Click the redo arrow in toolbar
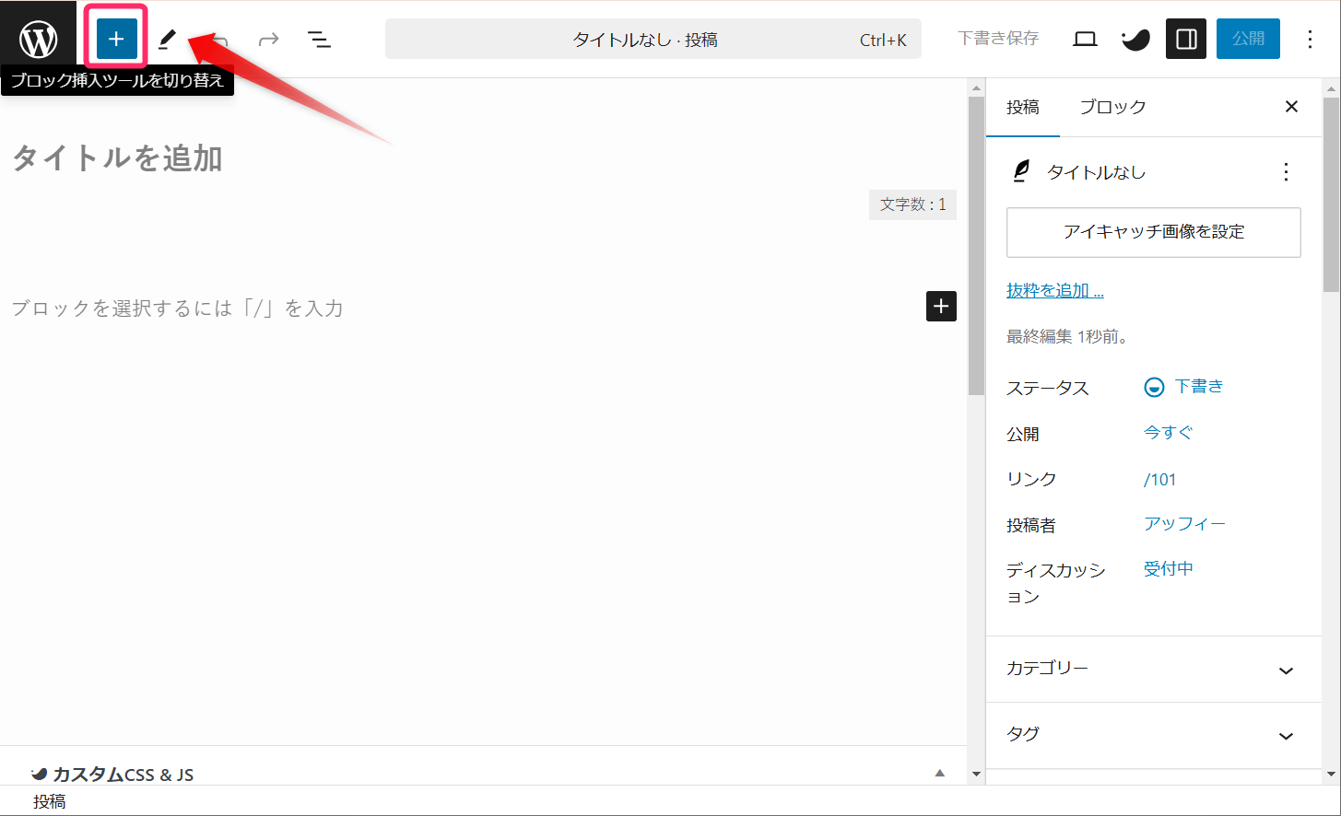 [x=268, y=39]
